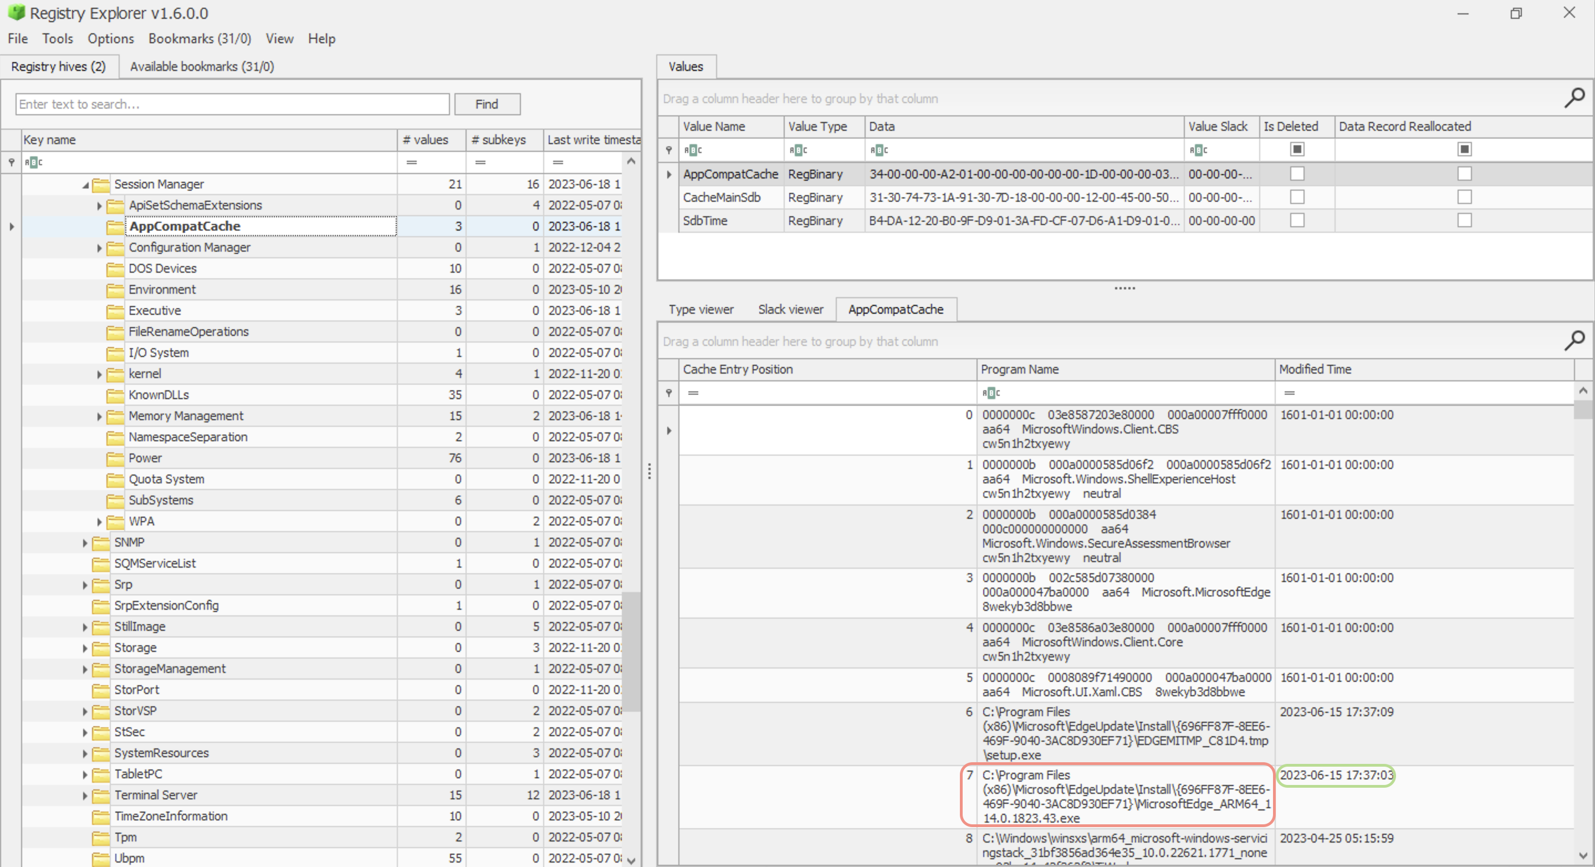Click the KnownDLLs folder icon
The width and height of the screenshot is (1595, 867).
tap(115, 395)
